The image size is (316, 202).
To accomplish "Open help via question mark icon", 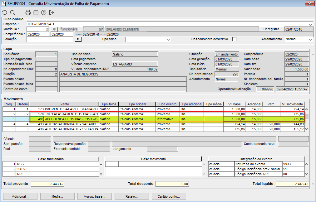I will pyautogui.click(x=44, y=13).
